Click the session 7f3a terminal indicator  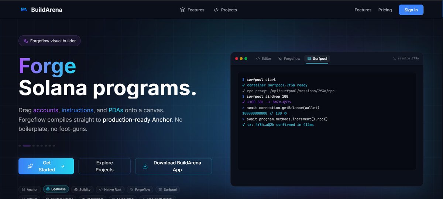406,59
